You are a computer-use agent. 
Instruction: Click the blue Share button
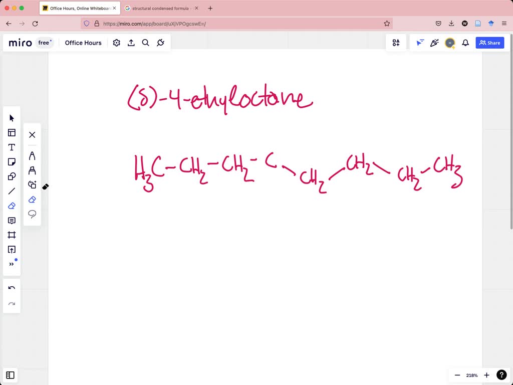(x=489, y=43)
